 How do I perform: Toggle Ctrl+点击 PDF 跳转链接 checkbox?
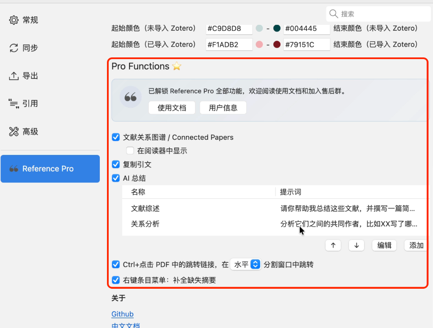pos(116,265)
